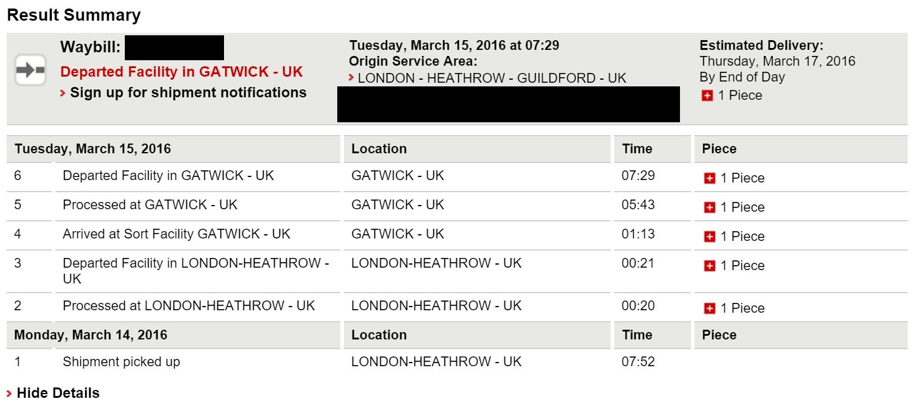918x410 pixels.
Task: Expand the piece icon under Estimated Delivery
Action: click(707, 96)
